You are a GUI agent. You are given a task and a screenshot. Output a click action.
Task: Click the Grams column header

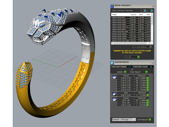pos(134,14)
